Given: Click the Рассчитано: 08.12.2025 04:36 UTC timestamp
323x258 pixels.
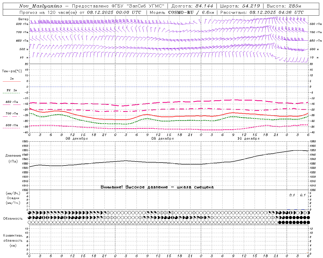Looking at the screenshot, I should pos(262,12).
